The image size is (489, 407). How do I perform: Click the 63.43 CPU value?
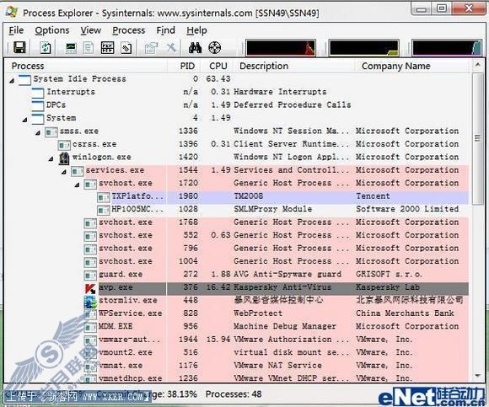[218, 79]
